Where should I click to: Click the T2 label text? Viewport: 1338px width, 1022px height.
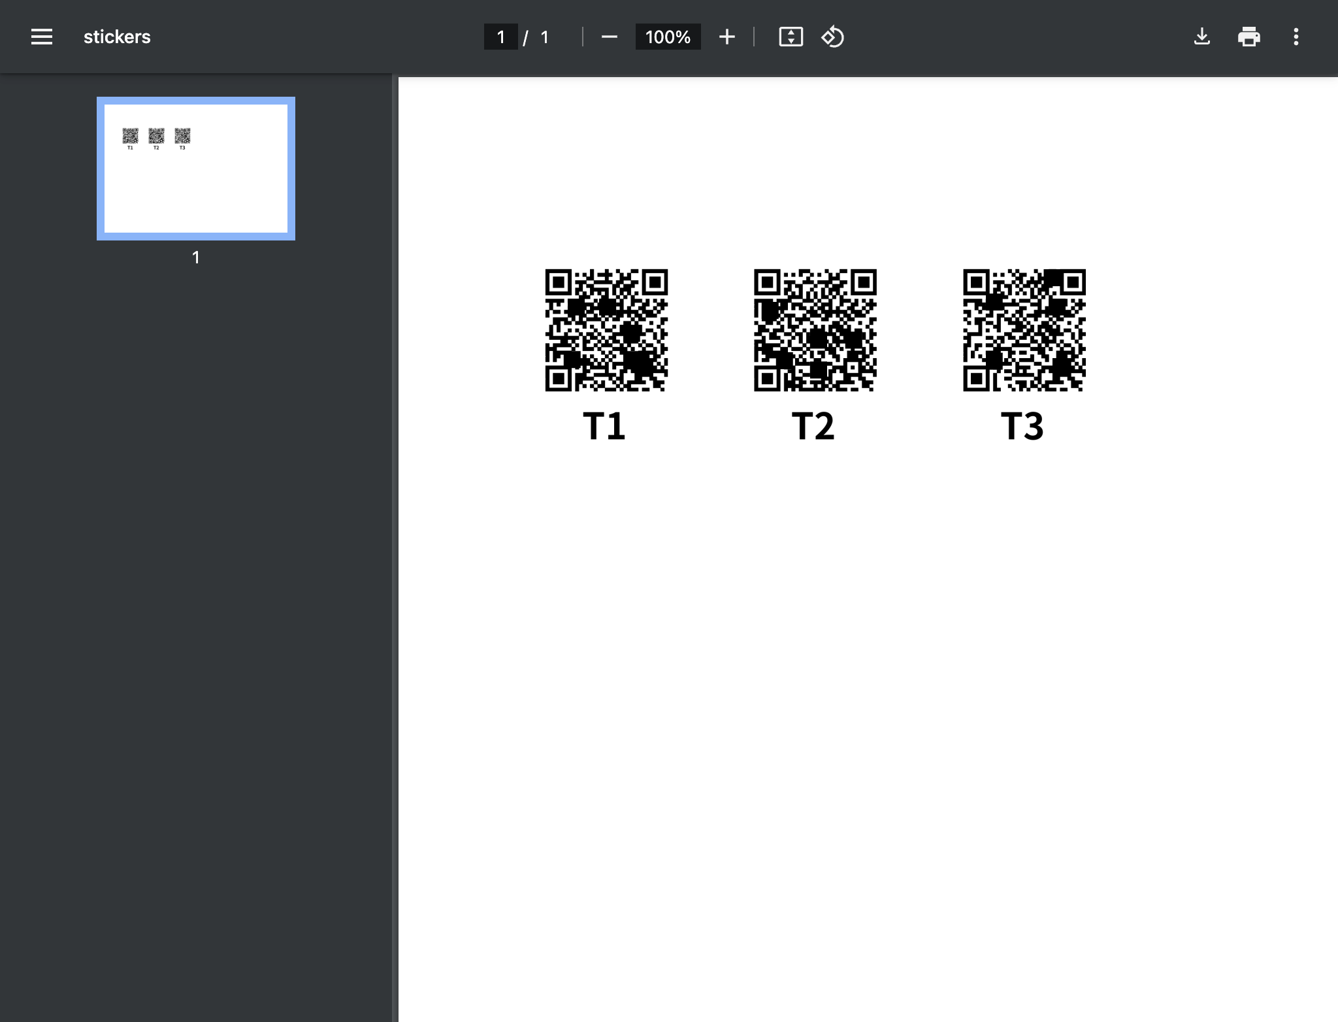[x=813, y=426]
